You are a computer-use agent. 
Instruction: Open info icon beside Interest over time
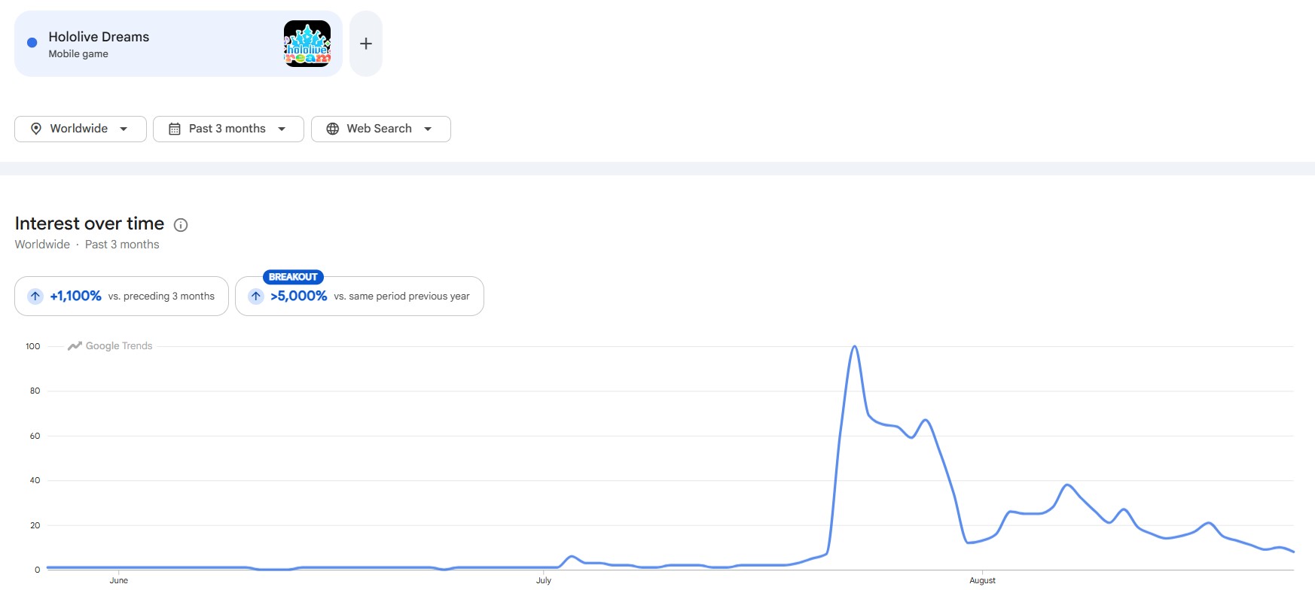click(x=181, y=224)
